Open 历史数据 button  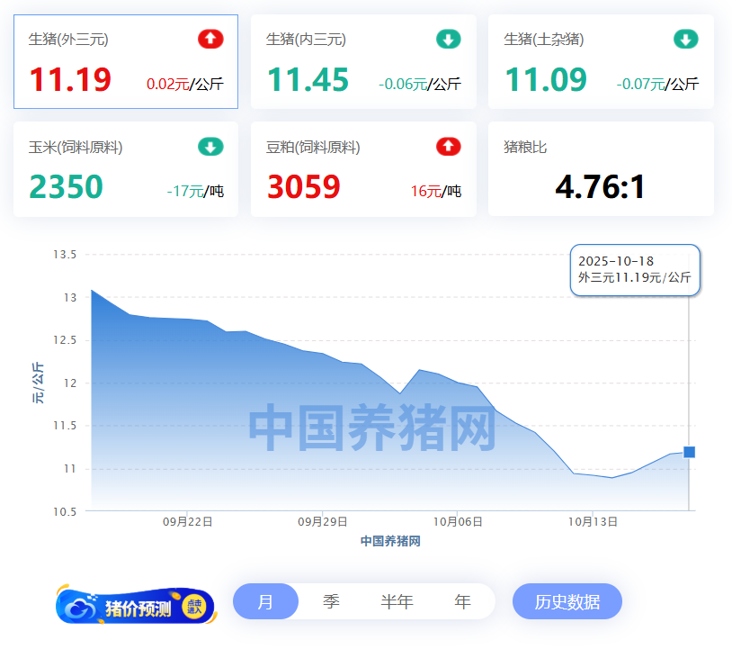click(x=567, y=602)
